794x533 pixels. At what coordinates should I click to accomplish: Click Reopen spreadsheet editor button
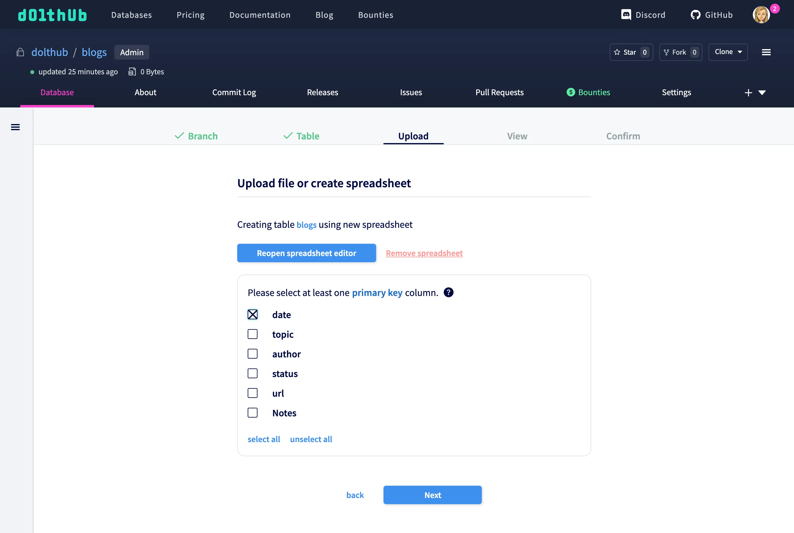pyautogui.click(x=306, y=253)
